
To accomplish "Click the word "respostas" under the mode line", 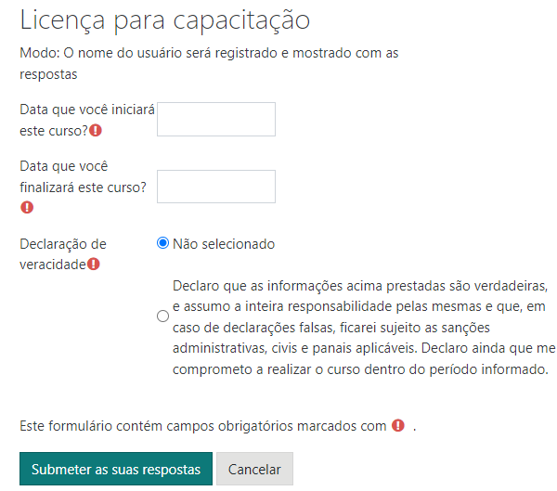I will point(48,74).
